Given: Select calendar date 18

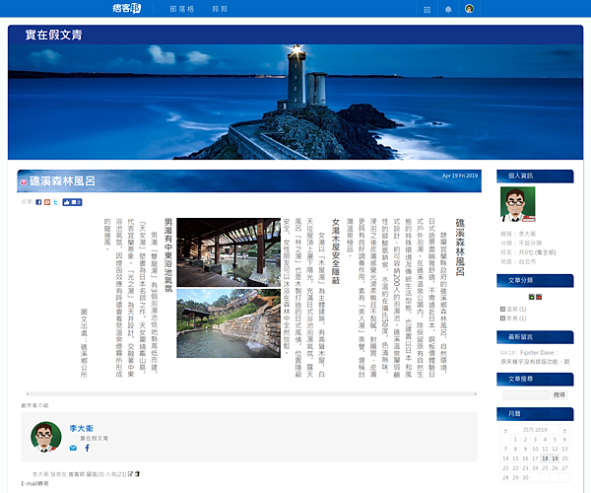Looking at the screenshot, I should 545,458.
